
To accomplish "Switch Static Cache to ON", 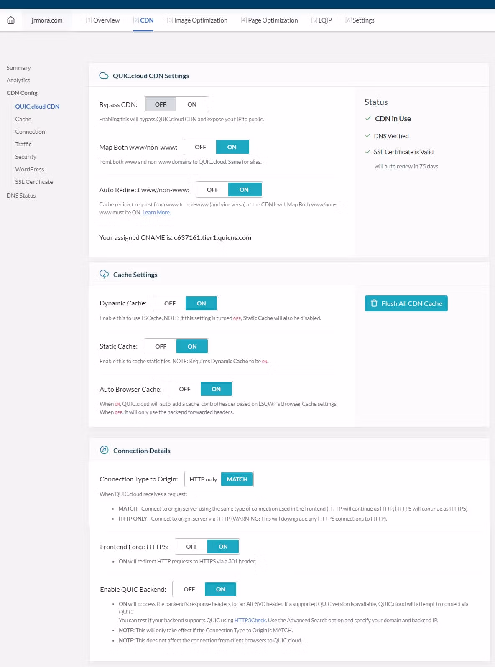I will coord(192,346).
